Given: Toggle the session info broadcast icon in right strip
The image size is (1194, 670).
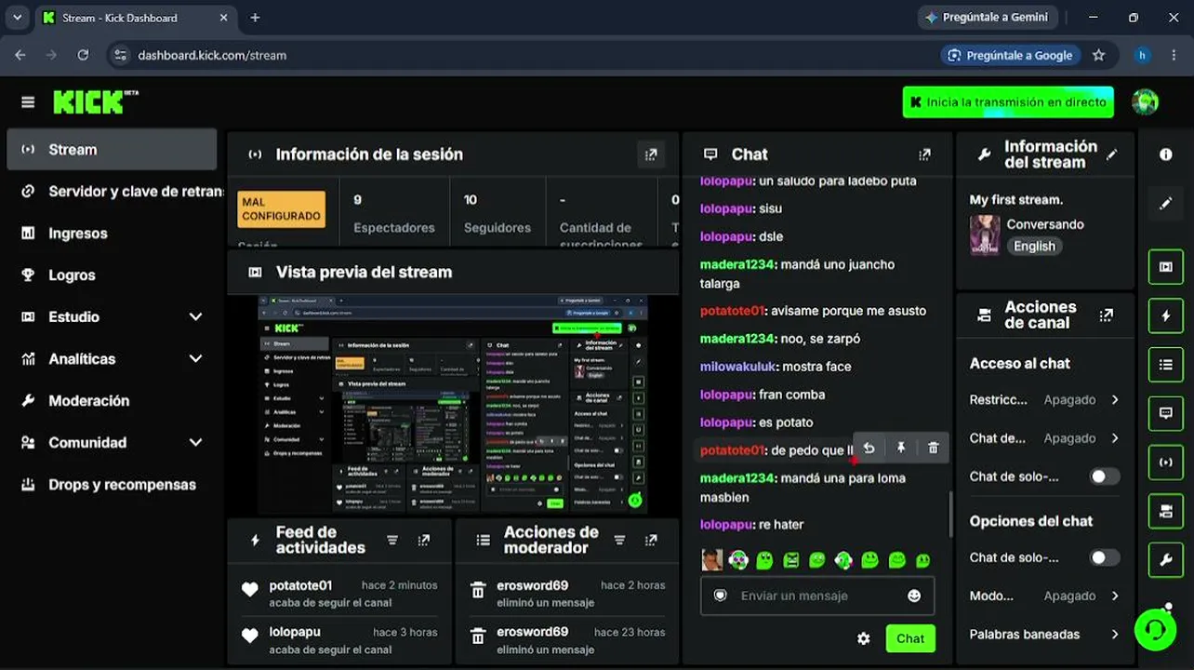Looking at the screenshot, I should [1166, 462].
